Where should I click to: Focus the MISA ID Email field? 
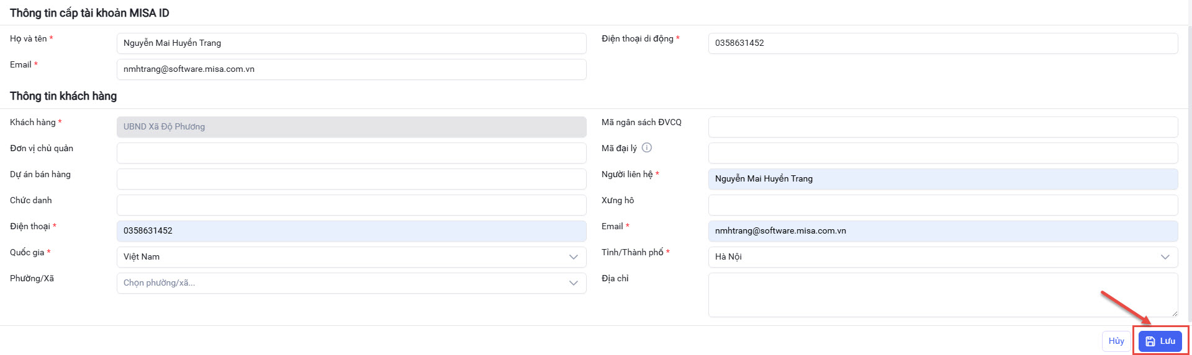[351, 69]
